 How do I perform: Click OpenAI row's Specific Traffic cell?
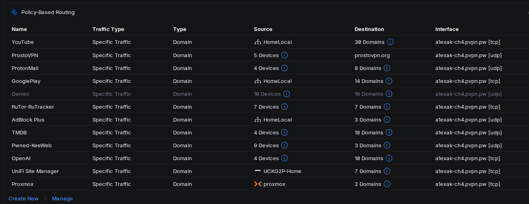click(112, 158)
